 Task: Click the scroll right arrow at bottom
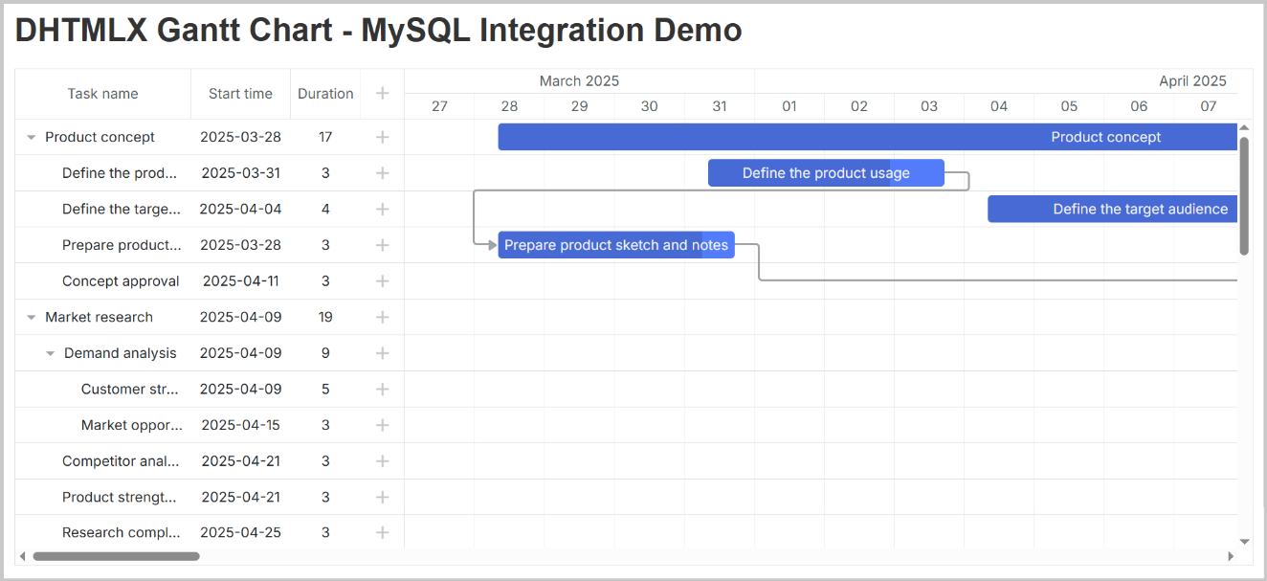click(1231, 556)
